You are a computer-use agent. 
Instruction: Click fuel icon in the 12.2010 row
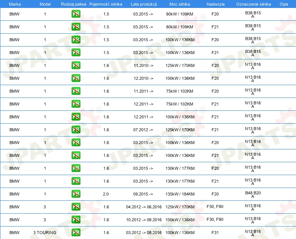pyautogui.click(x=76, y=78)
